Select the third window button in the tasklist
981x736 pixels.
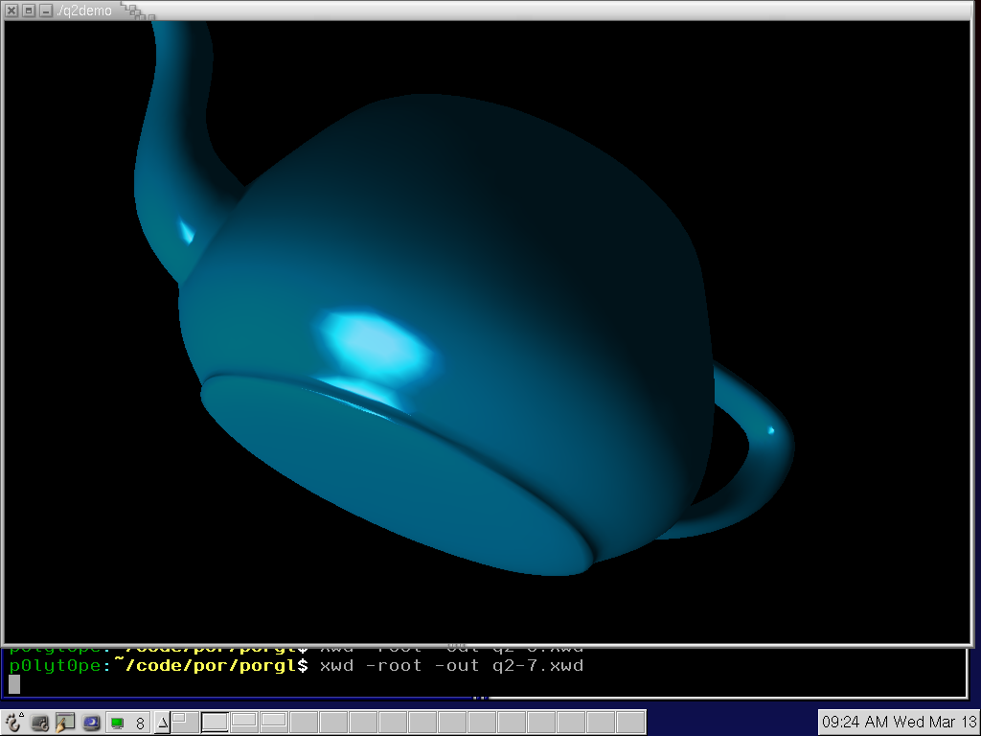[x=274, y=722]
